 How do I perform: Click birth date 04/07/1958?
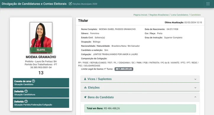[172, 29]
